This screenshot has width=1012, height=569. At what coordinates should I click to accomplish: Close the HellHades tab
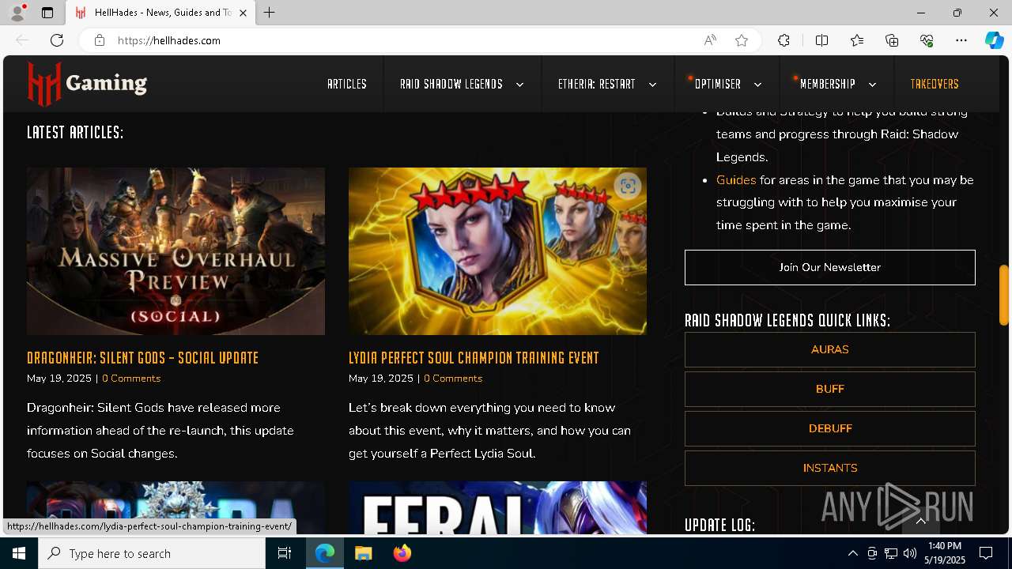[244, 13]
